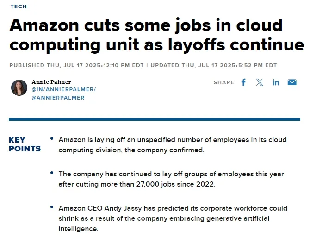Viewport: 310px width, 237px height.
Task: Open the TECH section link
Action: 19,6
